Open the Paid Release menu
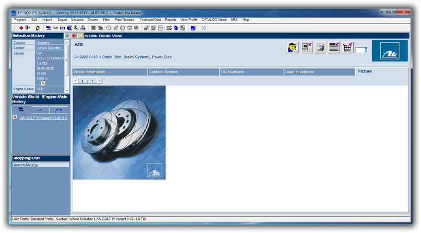Screen dimensions: 421x233 [125, 20]
